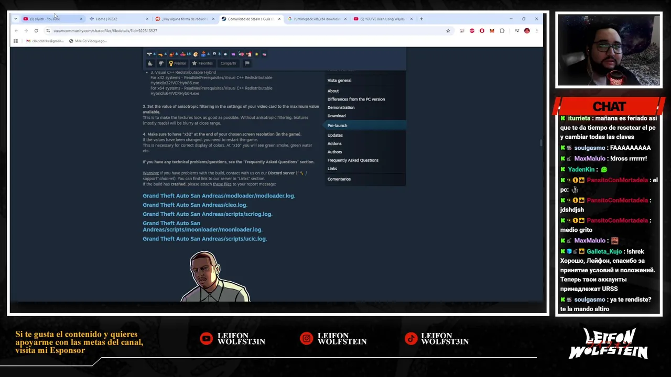Close the "YOU'VE Been Using Wayland" tab
This screenshot has width=671, height=377.
click(x=412, y=19)
